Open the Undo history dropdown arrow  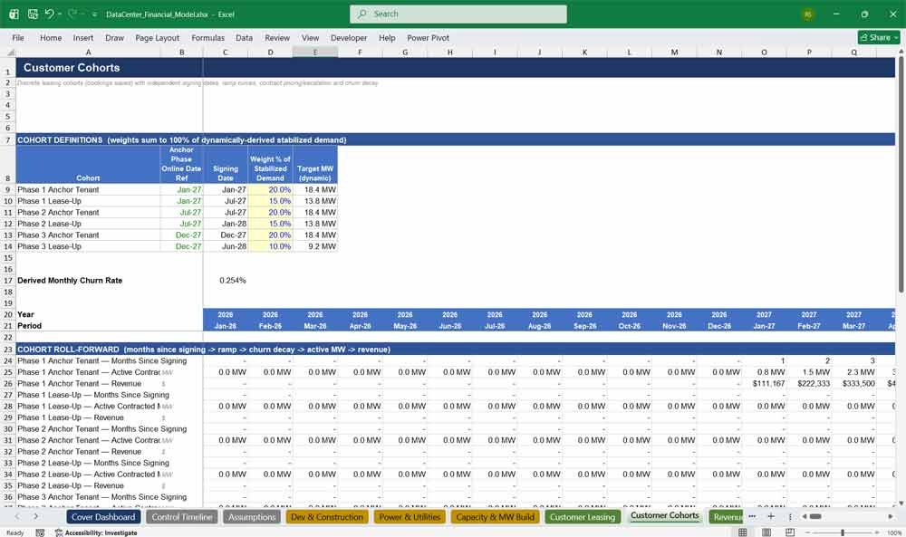(x=60, y=14)
